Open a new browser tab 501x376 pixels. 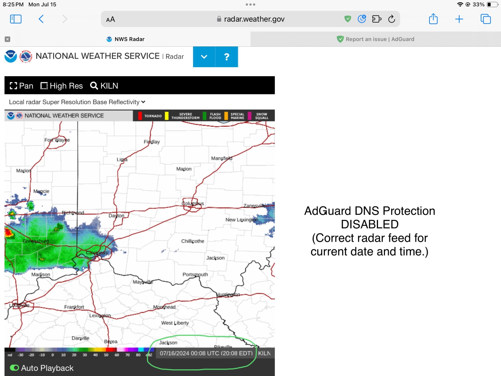[459, 19]
